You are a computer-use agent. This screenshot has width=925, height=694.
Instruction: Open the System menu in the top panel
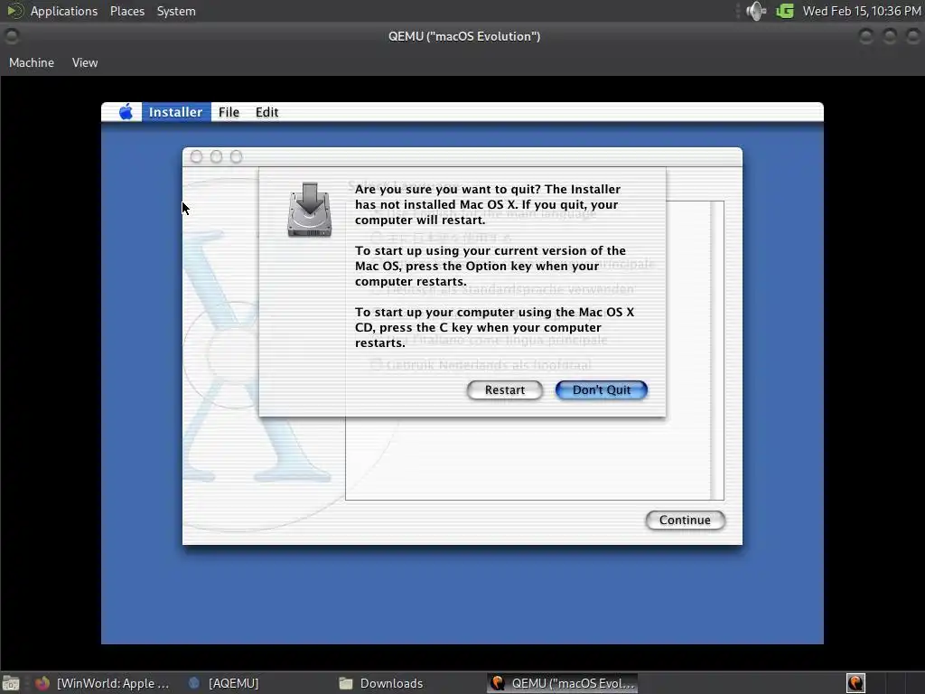[176, 11]
